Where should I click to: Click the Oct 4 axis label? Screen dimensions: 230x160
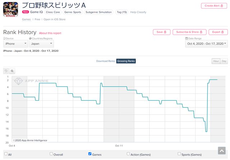pos(12,146)
